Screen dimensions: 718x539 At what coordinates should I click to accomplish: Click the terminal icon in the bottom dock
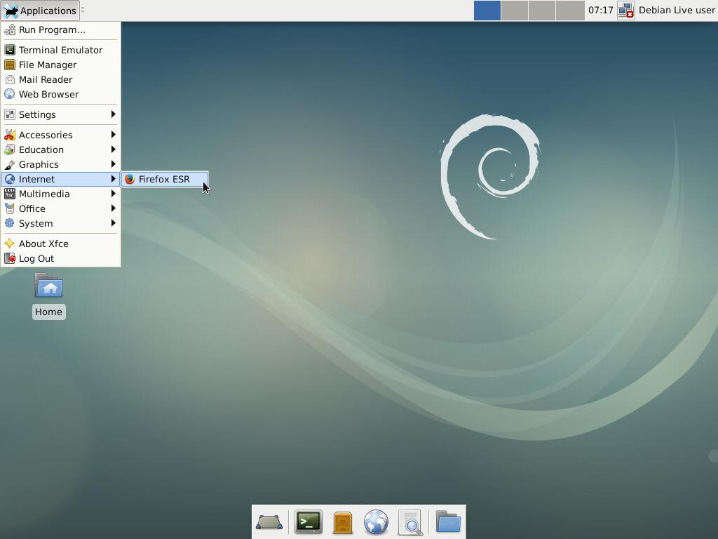click(x=308, y=522)
